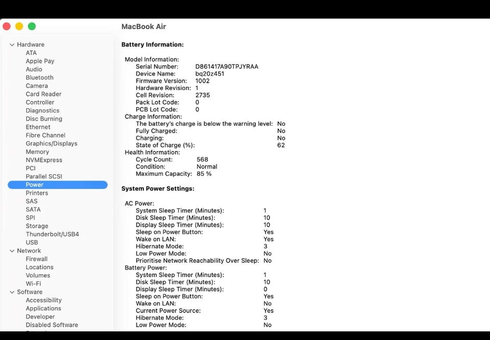Open Parallel SCSI entry
Viewport: 490px width, 340px height.
(44, 177)
